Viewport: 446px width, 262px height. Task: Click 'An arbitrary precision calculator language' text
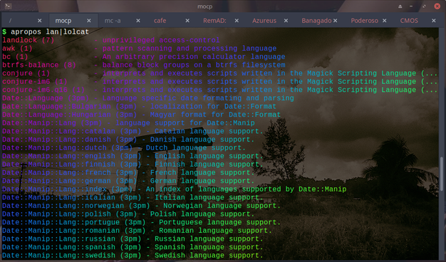tap(194, 56)
